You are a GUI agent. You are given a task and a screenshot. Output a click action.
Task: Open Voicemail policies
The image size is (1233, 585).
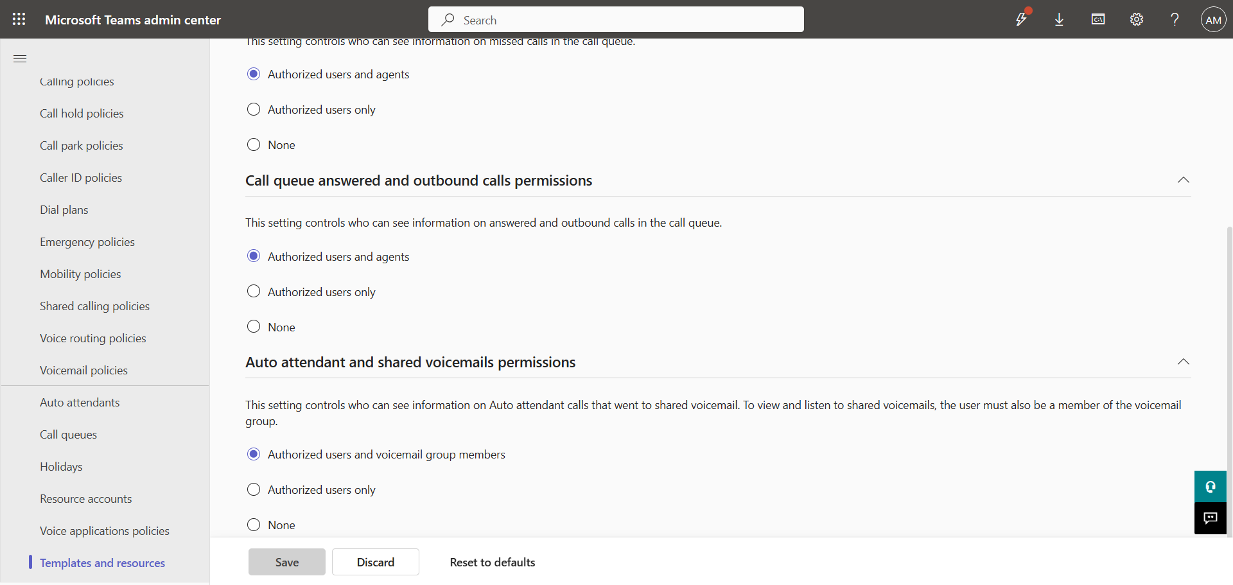[x=83, y=371]
